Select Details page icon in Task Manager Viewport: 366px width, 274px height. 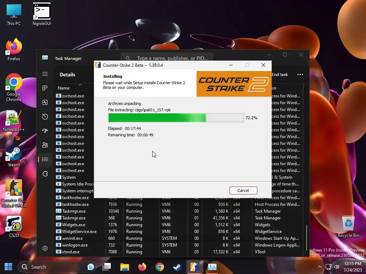pyautogui.click(x=45, y=159)
